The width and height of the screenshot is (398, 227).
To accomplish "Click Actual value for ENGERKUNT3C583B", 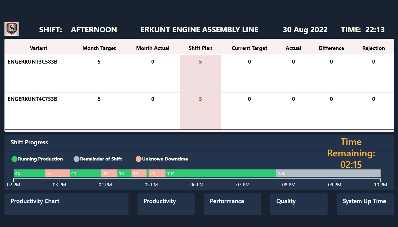I will [x=293, y=62].
